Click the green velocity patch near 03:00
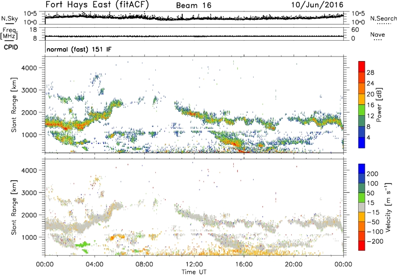The height and width of the screenshot is (275, 397). coord(82,245)
